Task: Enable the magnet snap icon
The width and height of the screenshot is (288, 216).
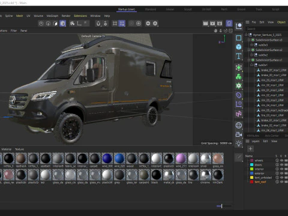Action: coord(98,23)
